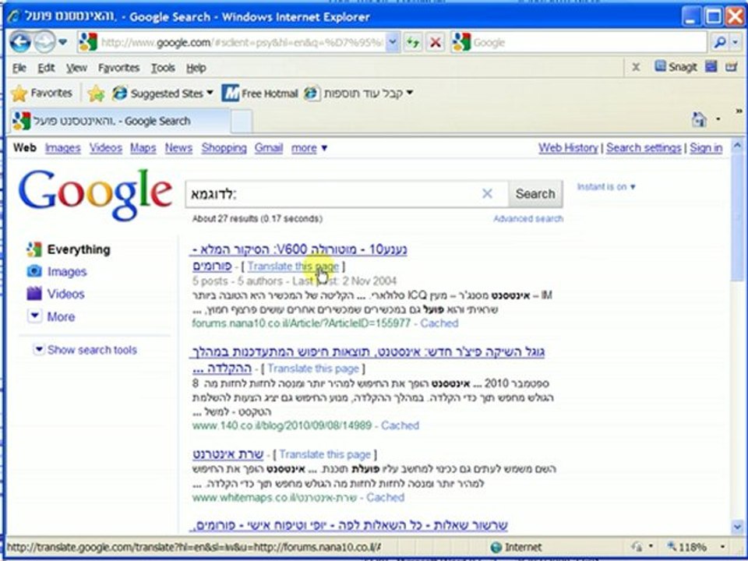This screenshot has height=561, width=748.
Task: Open Web History link
Action: pyautogui.click(x=568, y=148)
